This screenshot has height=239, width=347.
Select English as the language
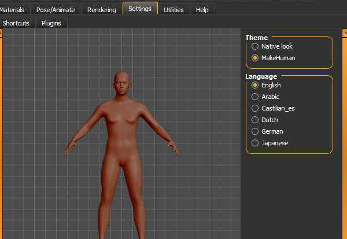255,85
